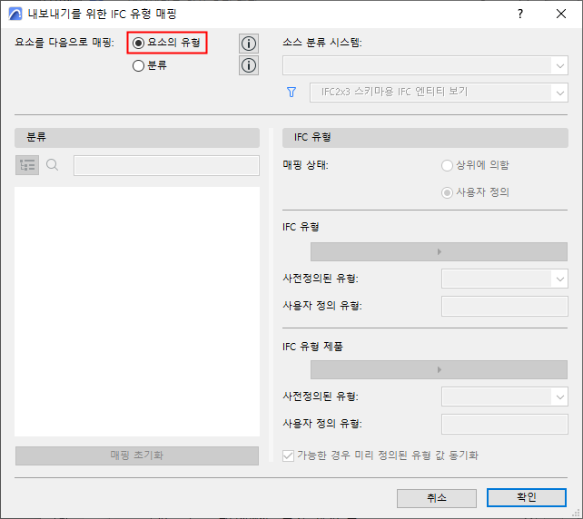Screen dimensions: 583x519
Task: Click 사용자 정의 유형 field under IFC 유형
Action: (505, 306)
